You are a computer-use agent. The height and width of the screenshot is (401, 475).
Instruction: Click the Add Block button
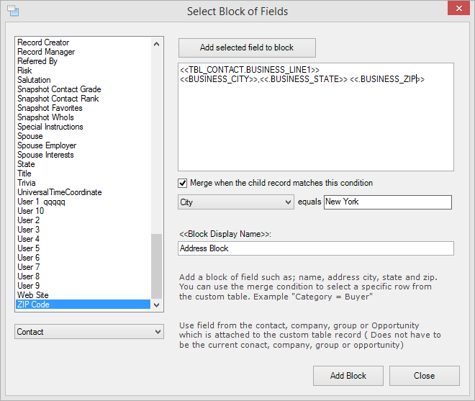[348, 376]
